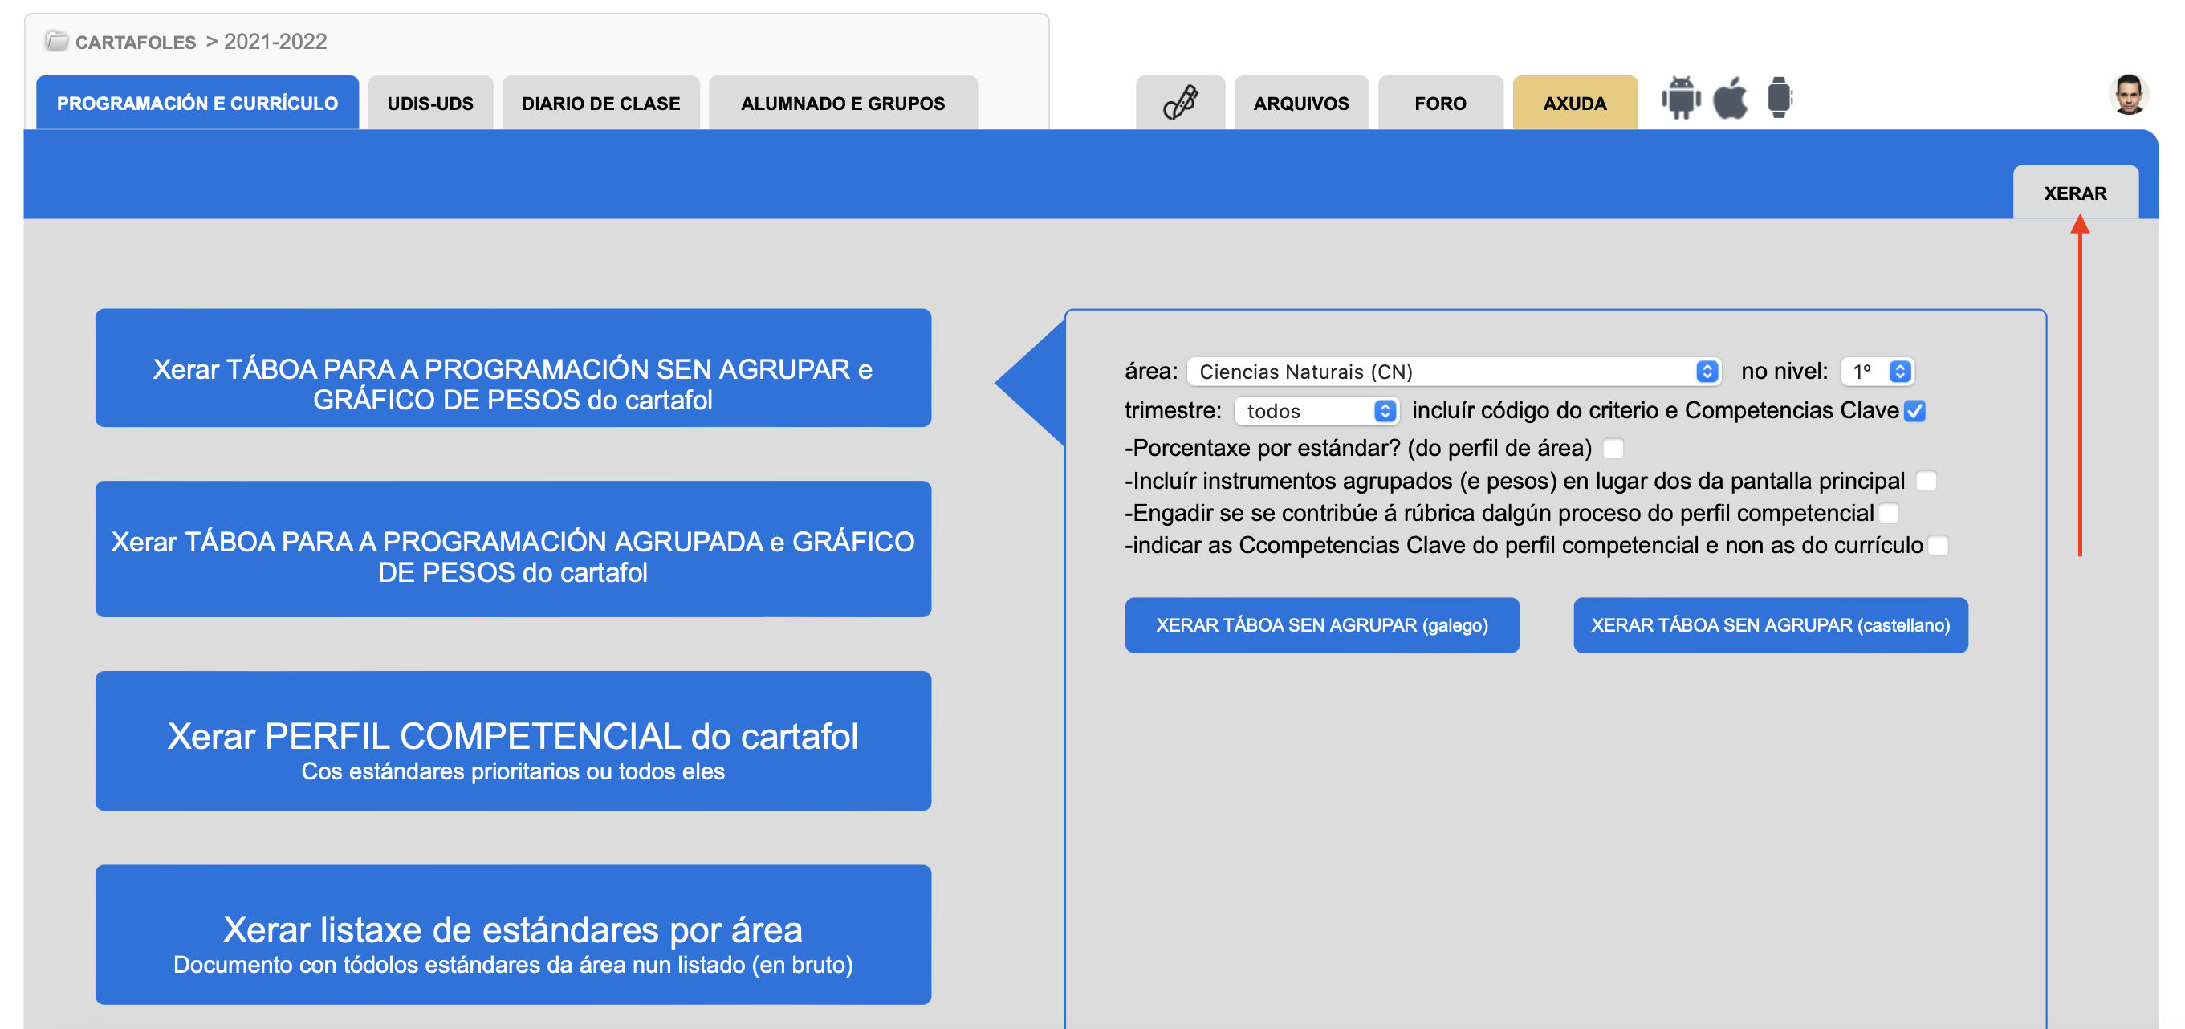The height and width of the screenshot is (1029, 2185).
Task: Open ALUMNADO E GRUPOS tab
Action: (842, 103)
